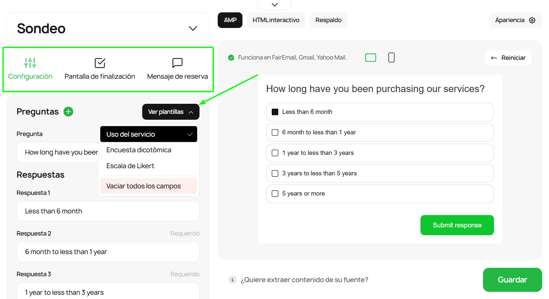Open Pantalla de finalización checkmark icon
This screenshot has width=549, height=299.
(x=100, y=63)
